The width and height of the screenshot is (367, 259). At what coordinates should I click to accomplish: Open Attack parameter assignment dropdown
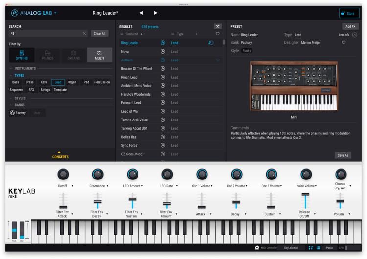click(x=211, y=214)
